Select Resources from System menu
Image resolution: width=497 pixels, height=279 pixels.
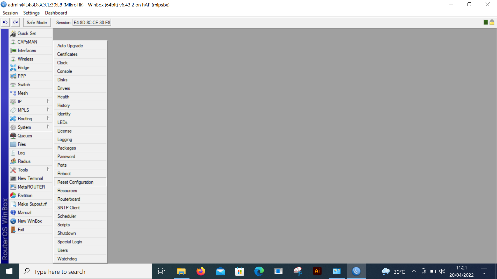[80, 191]
